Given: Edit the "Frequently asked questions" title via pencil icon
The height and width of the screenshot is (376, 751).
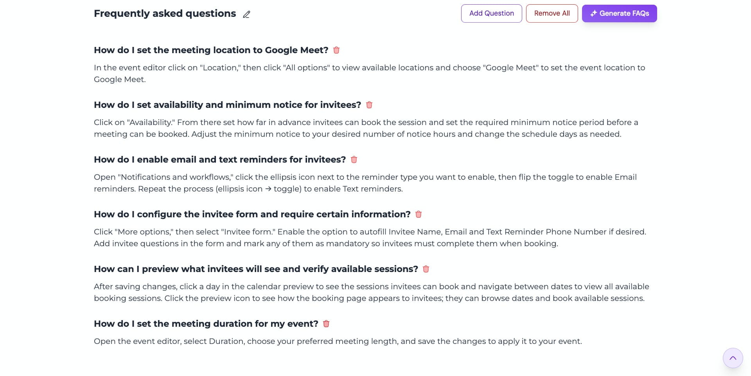Looking at the screenshot, I should point(246,14).
